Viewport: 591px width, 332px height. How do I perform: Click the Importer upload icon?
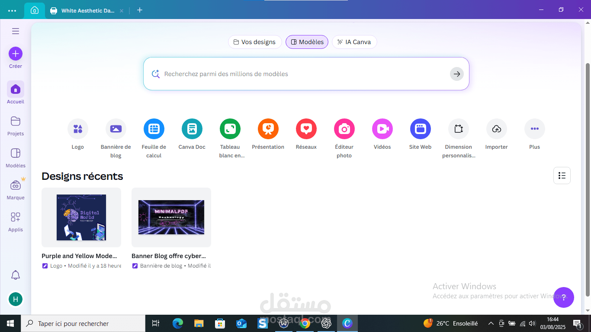pos(497,129)
